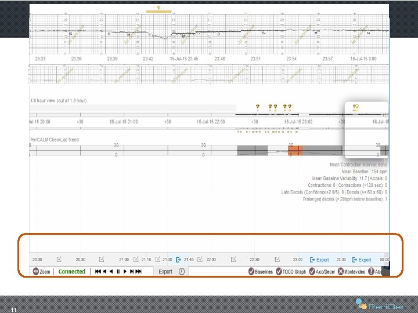Click the 'Mean Baseline : 154 bpm' text
The image size is (418, 313).
(365, 172)
